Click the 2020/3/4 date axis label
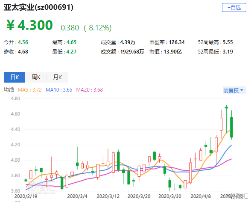The image size is (251, 202). [77, 196]
